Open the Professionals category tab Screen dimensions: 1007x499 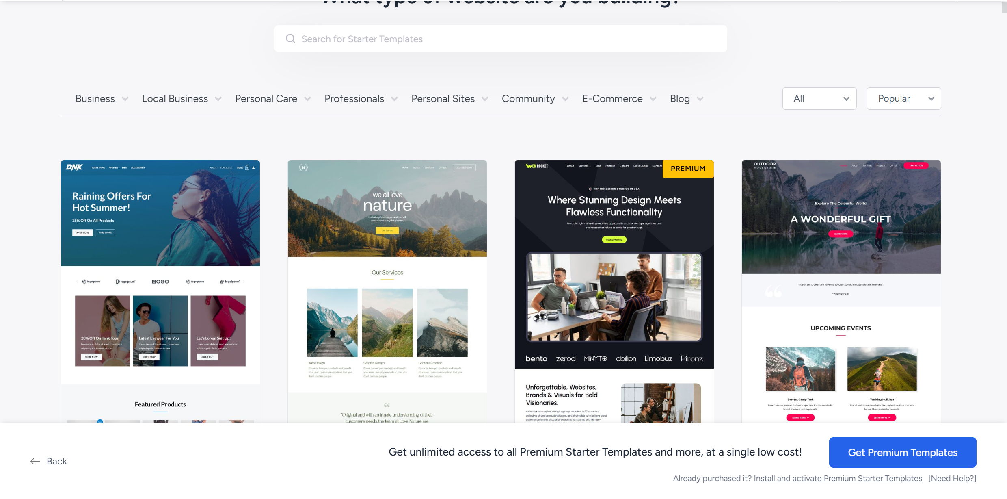pos(354,99)
